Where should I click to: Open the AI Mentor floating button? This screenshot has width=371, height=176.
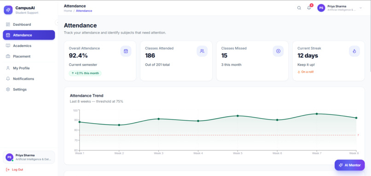pyautogui.click(x=350, y=165)
